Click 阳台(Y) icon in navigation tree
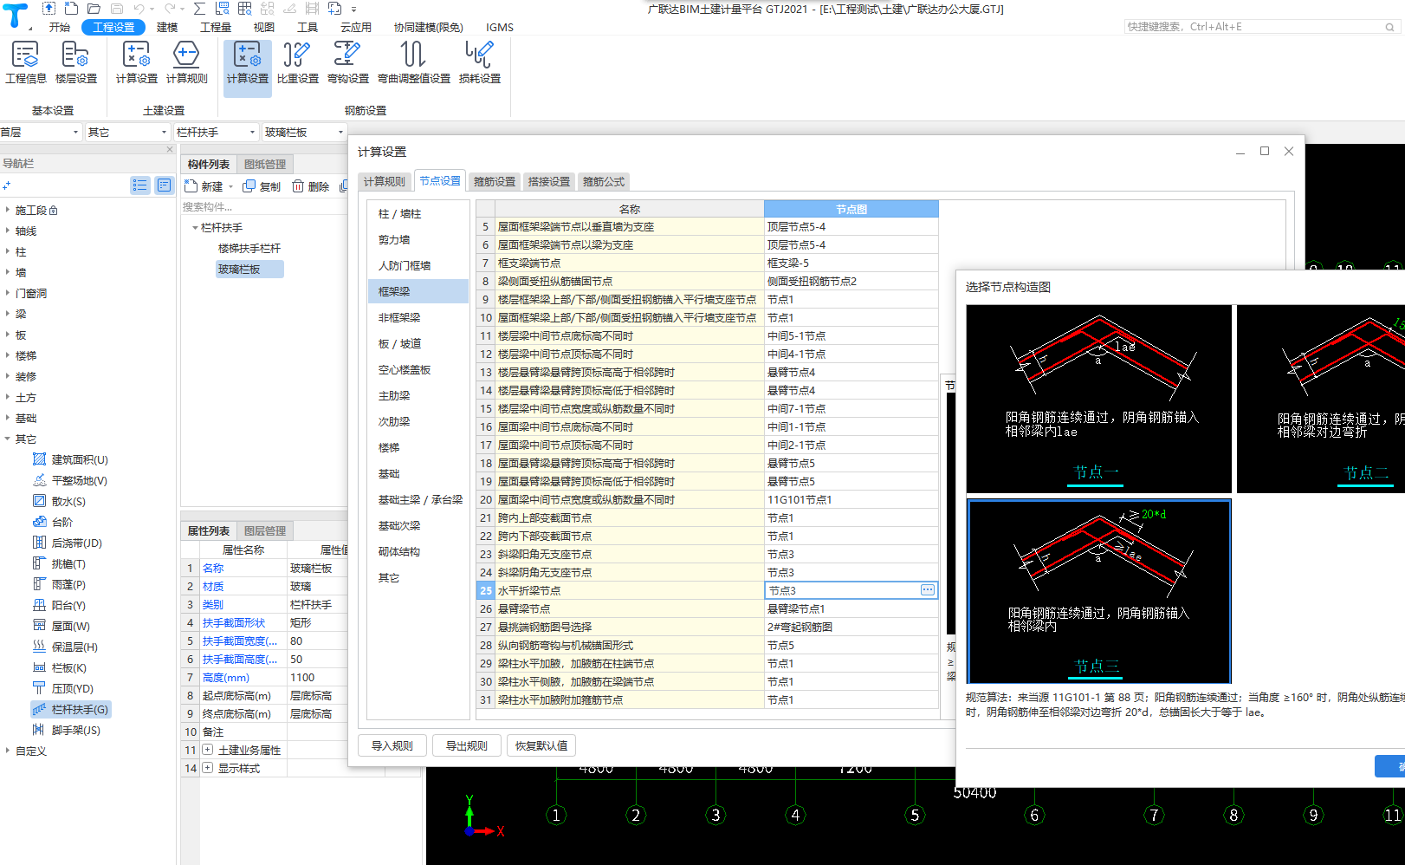This screenshot has height=865, width=1405. [x=39, y=605]
